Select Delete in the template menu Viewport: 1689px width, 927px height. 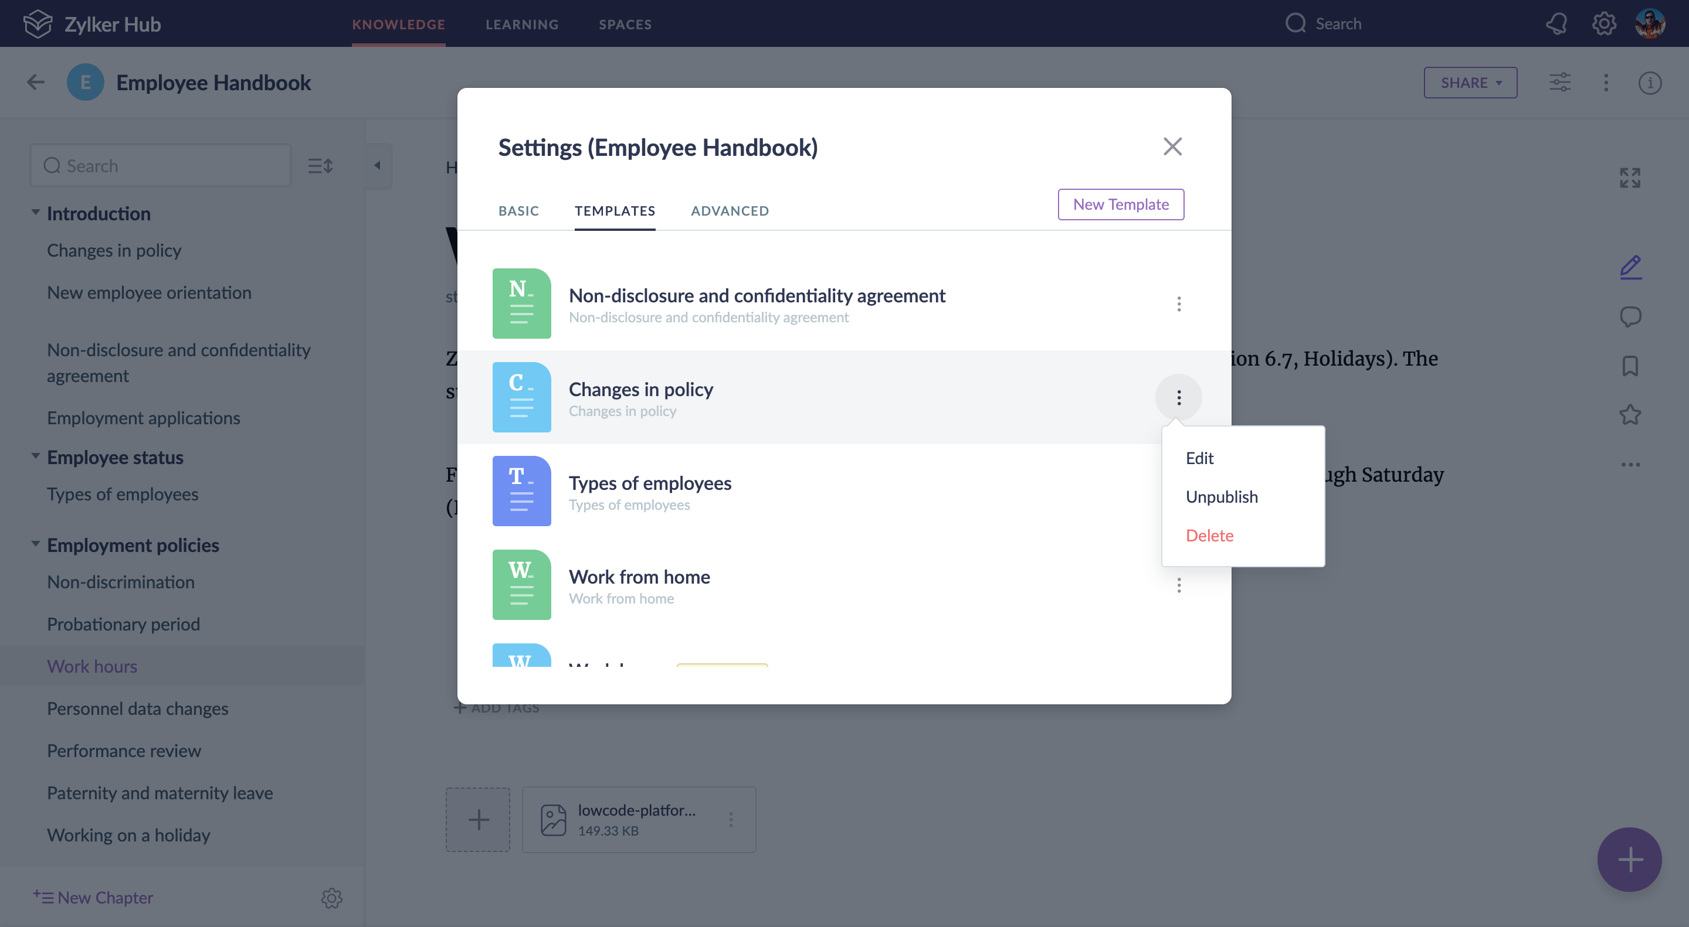point(1210,535)
